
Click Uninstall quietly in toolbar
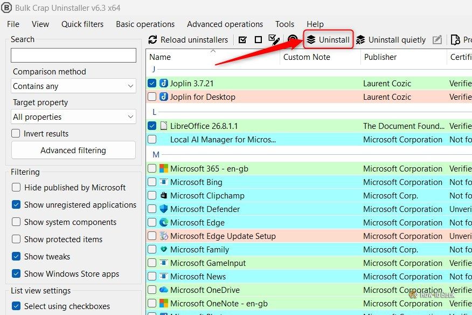click(391, 40)
